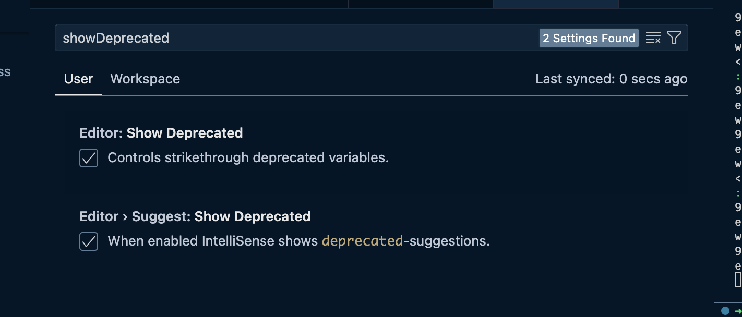Select the User settings tab
This screenshot has height=317, width=742.
(x=78, y=79)
